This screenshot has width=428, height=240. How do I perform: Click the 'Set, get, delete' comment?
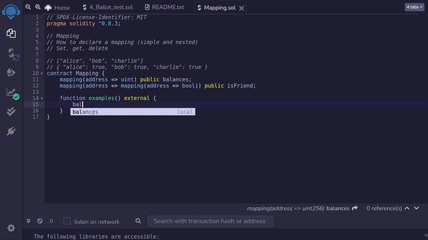pyautogui.click(x=78, y=49)
